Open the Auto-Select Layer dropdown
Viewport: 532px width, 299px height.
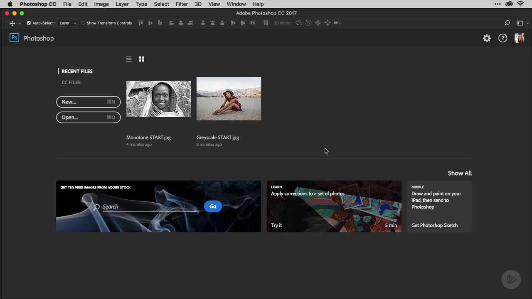[68, 23]
